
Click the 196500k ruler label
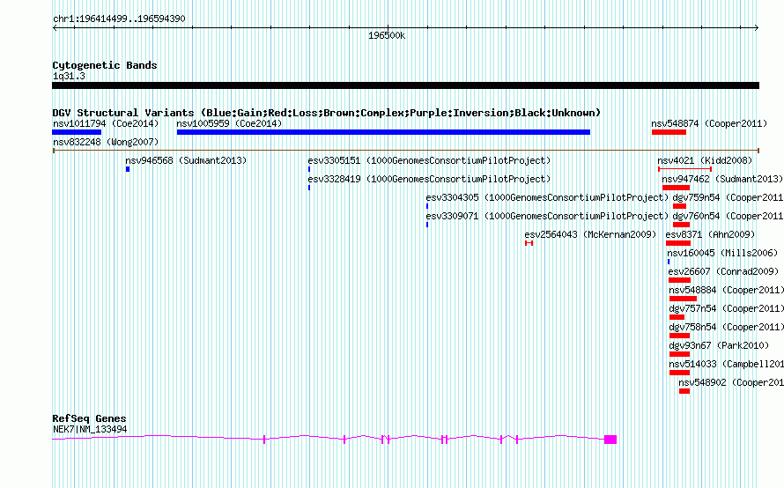click(387, 36)
